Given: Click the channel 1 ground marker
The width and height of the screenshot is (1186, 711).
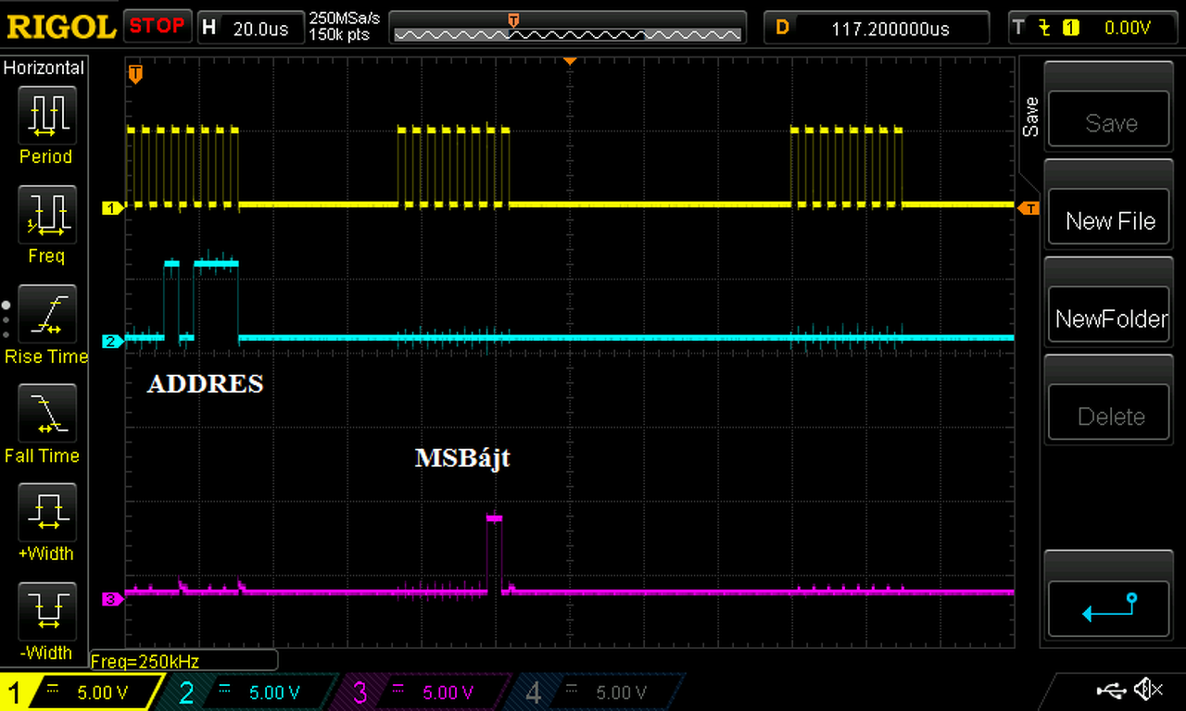Looking at the screenshot, I should click(112, 209).
